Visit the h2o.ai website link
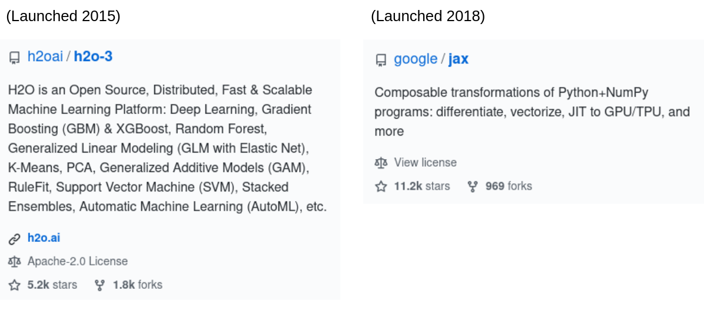Image resolution: width=704 pixels, height=310 pixels. [44, 238]
